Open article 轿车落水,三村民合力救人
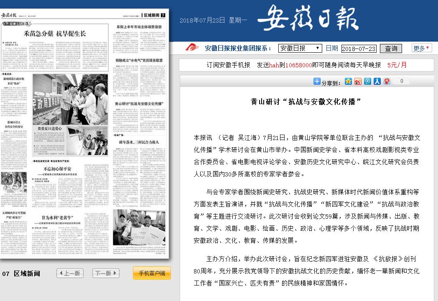 click(139, 142)
